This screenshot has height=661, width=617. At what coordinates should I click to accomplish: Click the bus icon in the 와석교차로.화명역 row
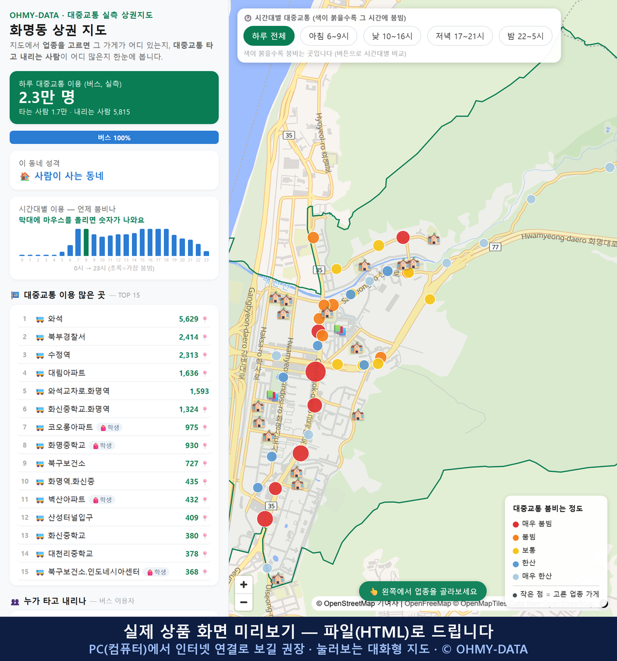[40, 391]
